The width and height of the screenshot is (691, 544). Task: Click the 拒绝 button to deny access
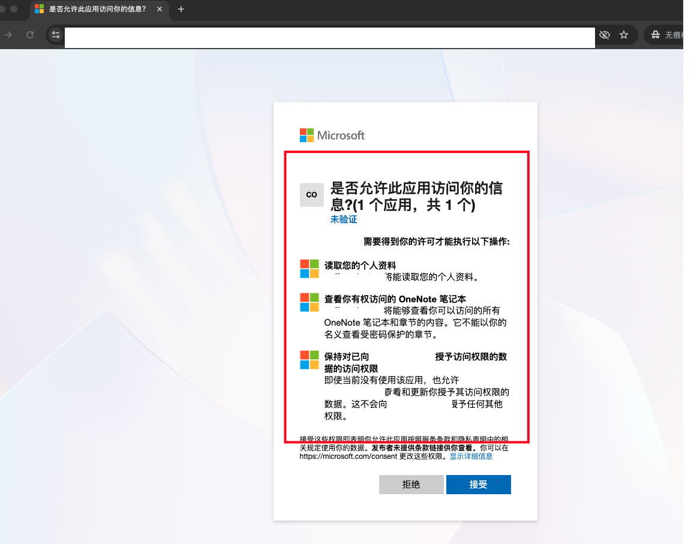pyautogui.click(x=411, y=485)
